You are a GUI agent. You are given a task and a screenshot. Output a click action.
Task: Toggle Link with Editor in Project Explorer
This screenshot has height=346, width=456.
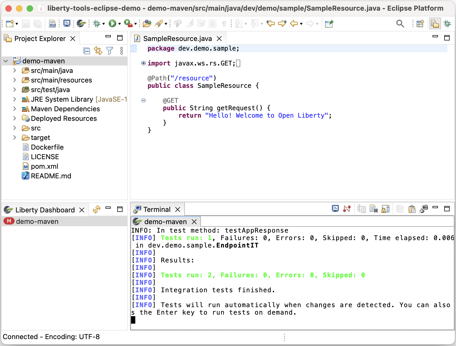pyautogui.click(x=98, y=51)
